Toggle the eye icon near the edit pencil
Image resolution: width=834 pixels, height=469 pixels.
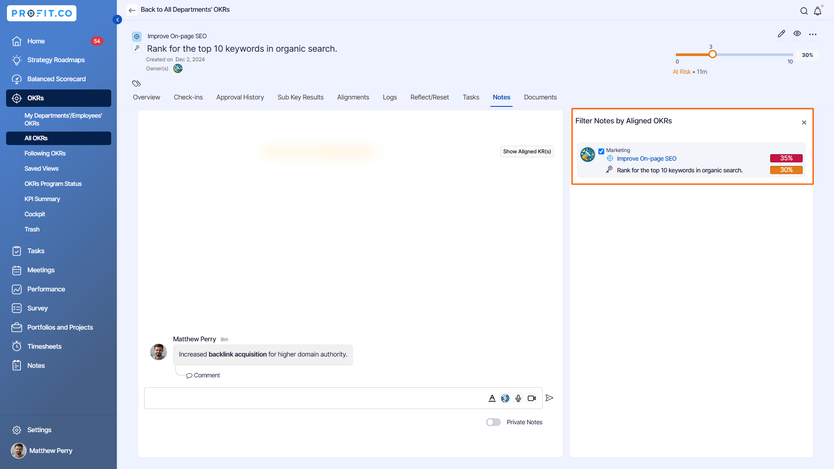pyautogui.click(x=797, y=33)
